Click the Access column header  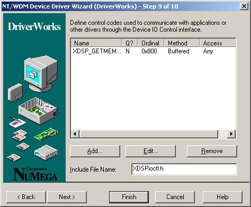[218, 43]
